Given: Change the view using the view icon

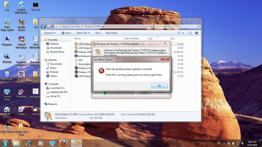Looking at the screenshot, I should (179, 33).
